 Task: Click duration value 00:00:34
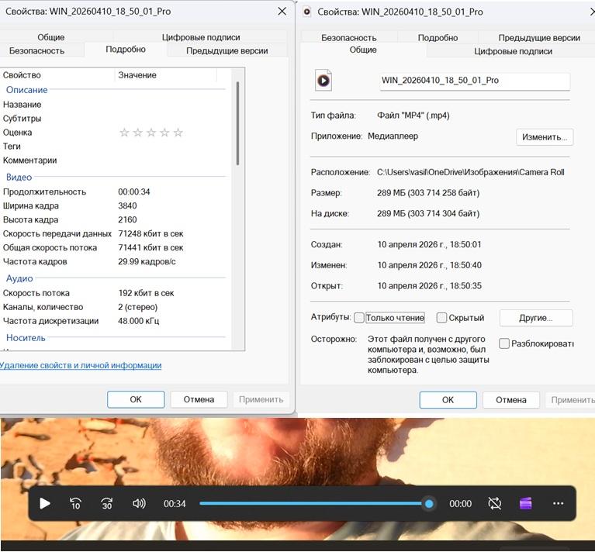pos(134,191)
